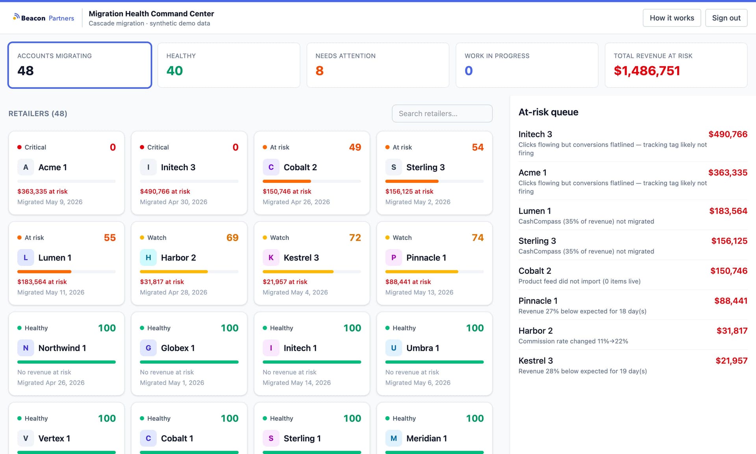Image resolution: width=756 pixels, height=454 pixels.
Task: Click the Sign out button
Action: pos(726,18)
